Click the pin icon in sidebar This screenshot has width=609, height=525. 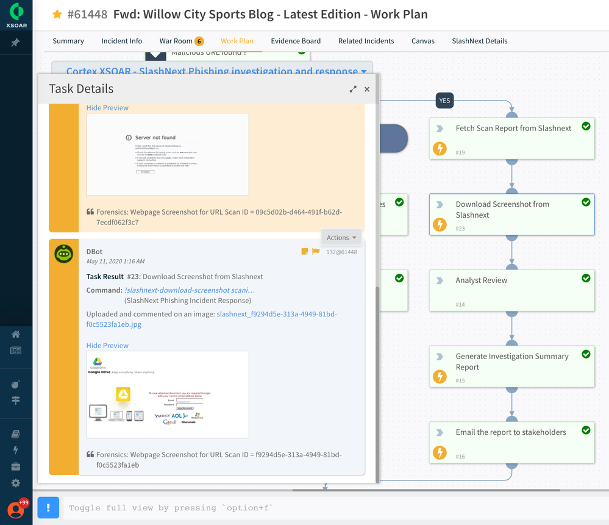point(15,42)
